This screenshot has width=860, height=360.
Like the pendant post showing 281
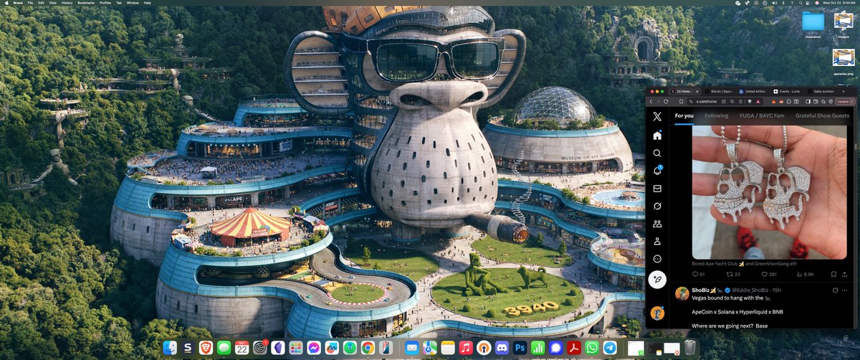tap(769, 274)
